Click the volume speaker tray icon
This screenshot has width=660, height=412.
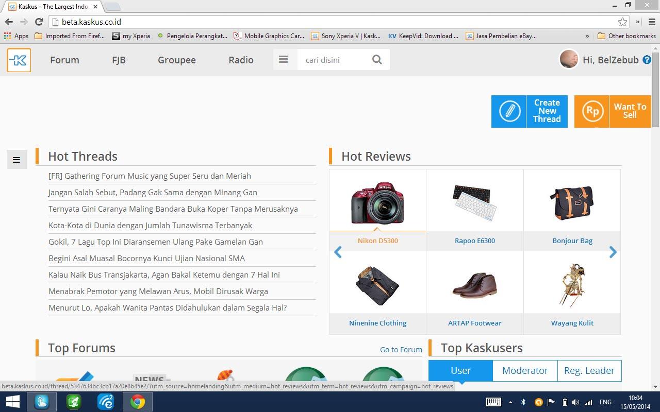(x=575, y=402)
